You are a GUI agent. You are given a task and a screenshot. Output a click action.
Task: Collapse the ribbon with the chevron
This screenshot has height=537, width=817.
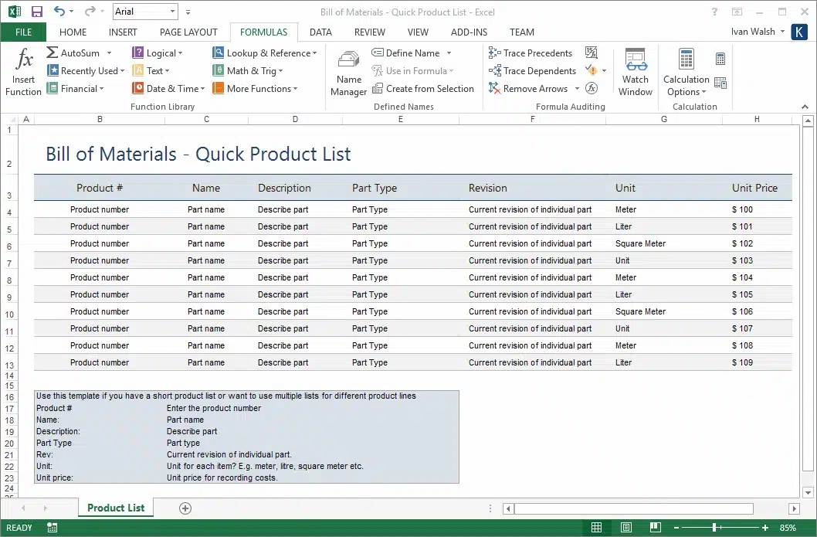point(805,107)
